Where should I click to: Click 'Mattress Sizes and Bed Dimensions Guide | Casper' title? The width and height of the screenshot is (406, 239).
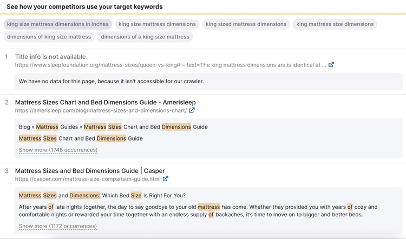point(90,171)
